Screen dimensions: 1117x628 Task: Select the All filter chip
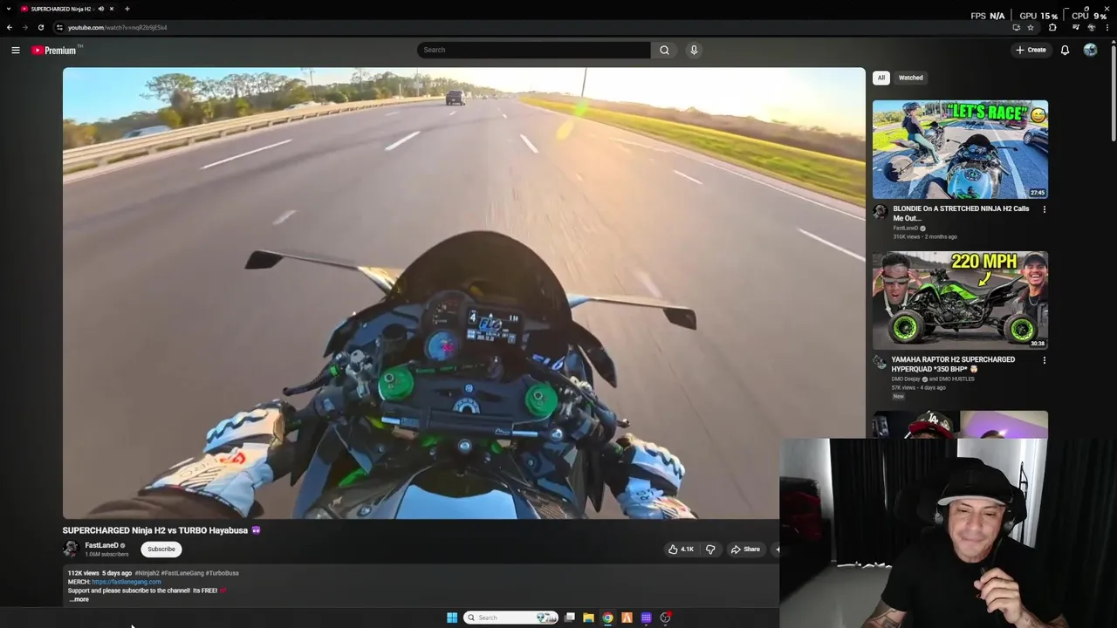click(x=881, y=78)
